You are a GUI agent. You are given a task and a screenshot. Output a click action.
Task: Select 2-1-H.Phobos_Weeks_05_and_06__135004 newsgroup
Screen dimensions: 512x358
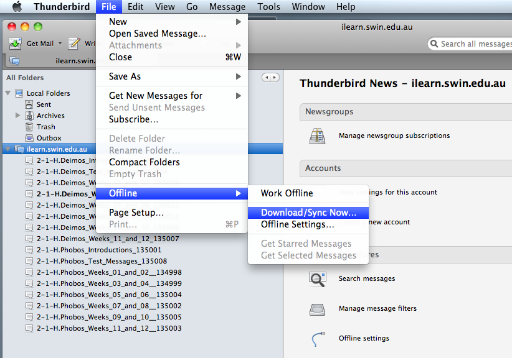coord(110,295)
